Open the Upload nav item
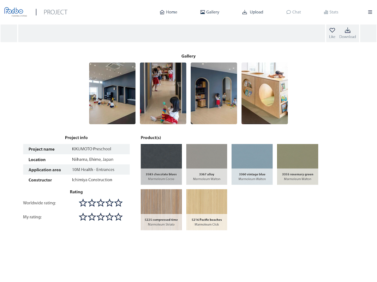The width and height of the screenshot is (377, 282). pos(252,12)
